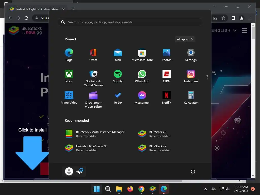Viewport: 260px width, 195px height.
Task: Click the BlueStacks by now.gg logo
Action: point(25,30)
